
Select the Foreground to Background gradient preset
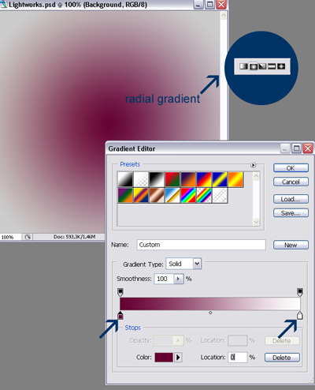125,179
